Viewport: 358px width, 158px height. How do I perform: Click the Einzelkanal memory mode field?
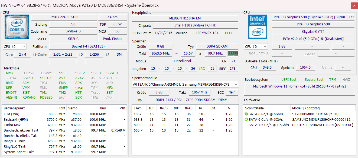(183, 61)
